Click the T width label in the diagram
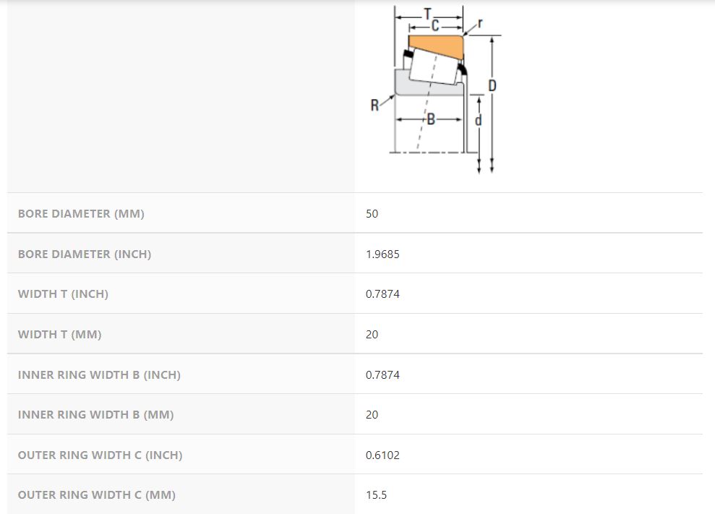The width and height of the screenshot is (715, 514). pos(428,14)
